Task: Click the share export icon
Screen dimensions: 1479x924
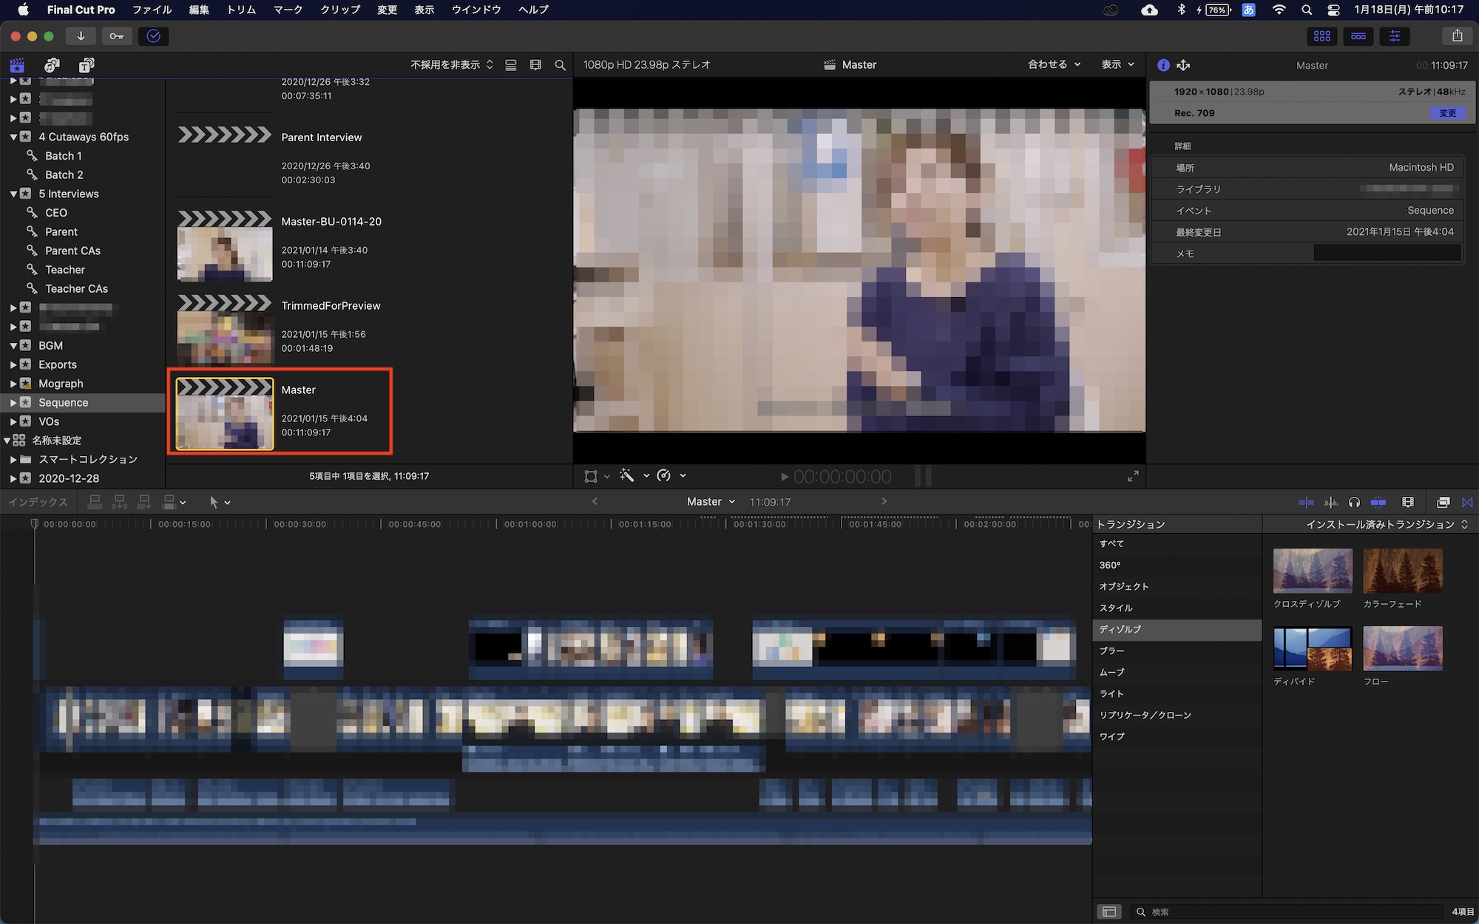Action: (1457, 35)
